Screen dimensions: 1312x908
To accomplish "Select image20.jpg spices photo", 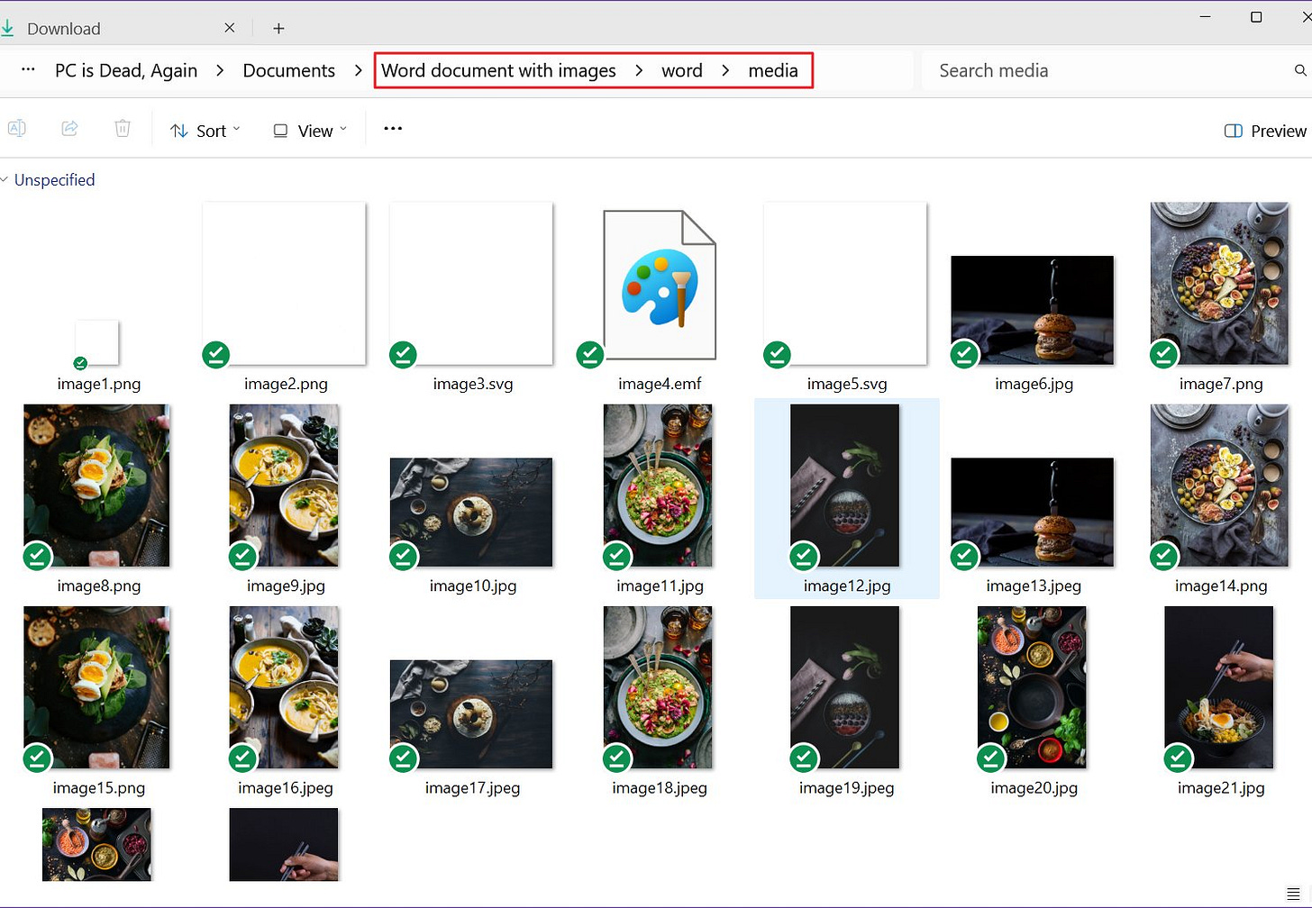I will (1032, 687).
